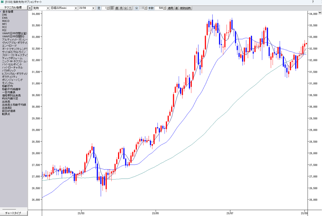The image size is (322, 216).
Task: Select 基本指標 in the indicator list
Action: tap(8, 12)
